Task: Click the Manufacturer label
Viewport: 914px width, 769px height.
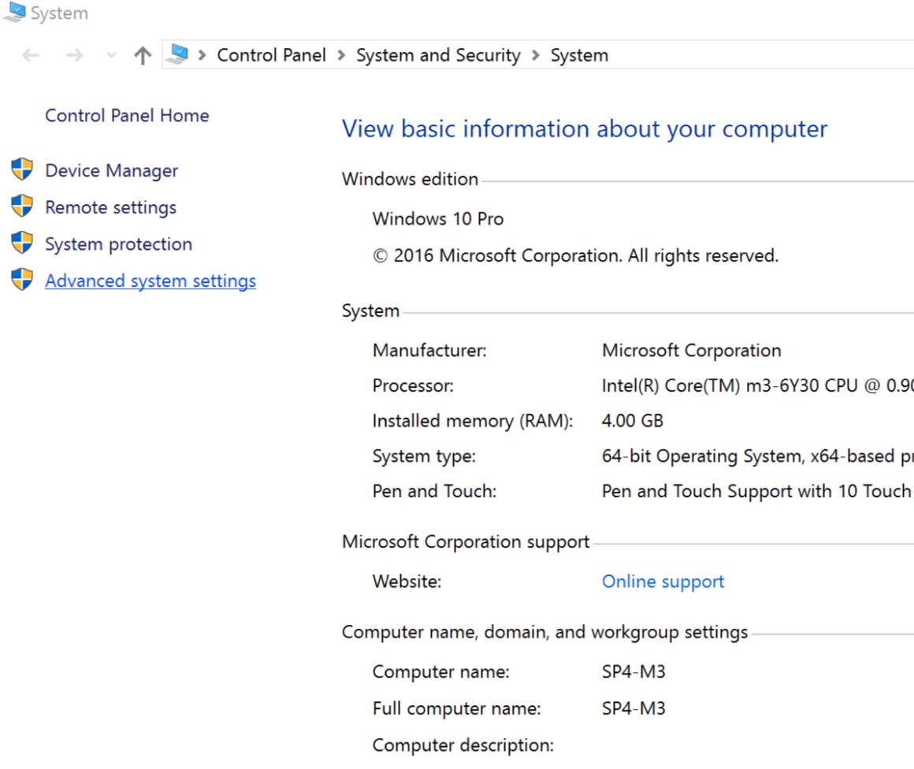Action: pyautogui.click(x=429, y=351)
